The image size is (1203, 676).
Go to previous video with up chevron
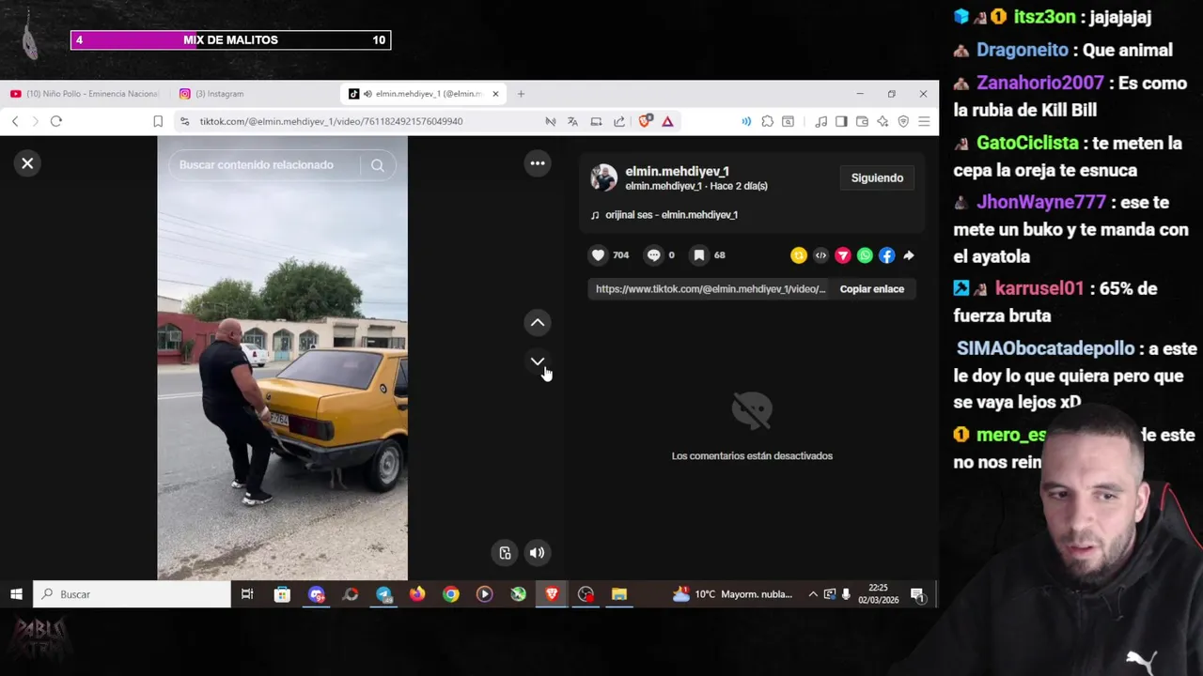(x=538, y=323)
